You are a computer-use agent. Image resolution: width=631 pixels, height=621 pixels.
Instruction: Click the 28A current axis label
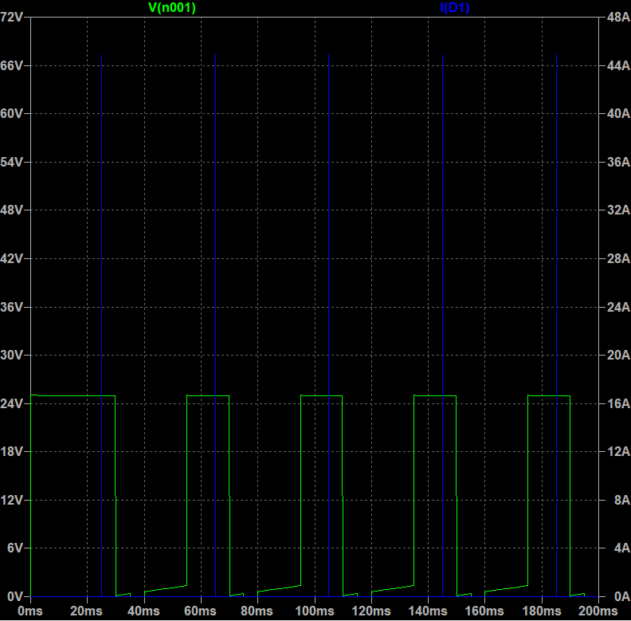pyautogui.click(x=618, y=258)
